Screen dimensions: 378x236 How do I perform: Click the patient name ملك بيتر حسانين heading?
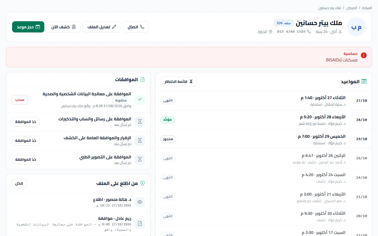[319, 23]
